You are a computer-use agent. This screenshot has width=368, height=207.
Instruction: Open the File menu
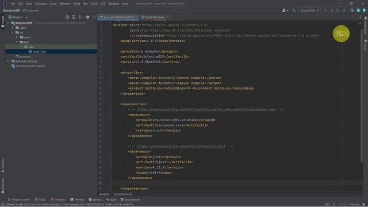coord(13,3)
